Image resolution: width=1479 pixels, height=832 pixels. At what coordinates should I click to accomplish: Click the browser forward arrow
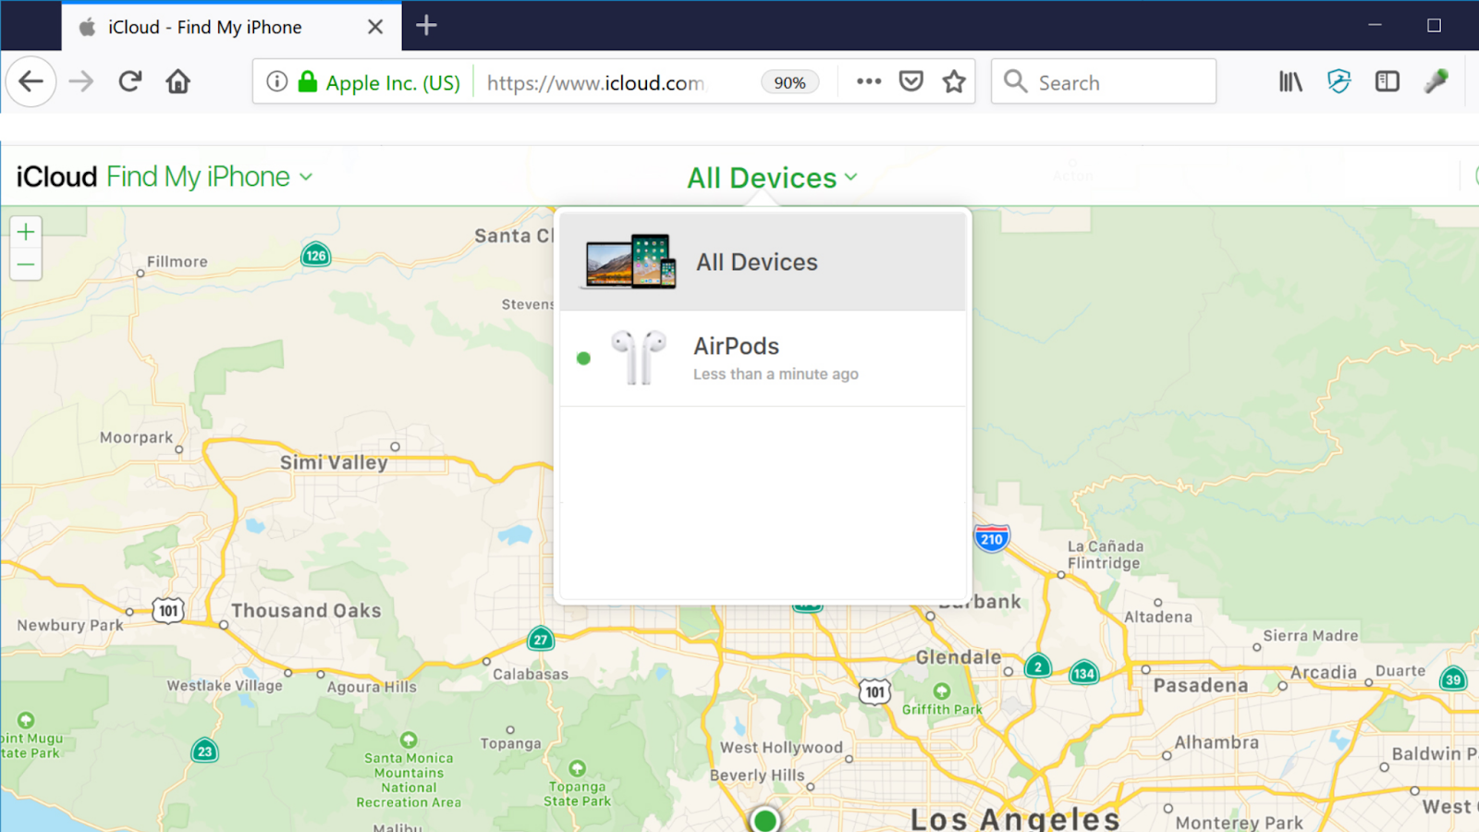[81, 81]
